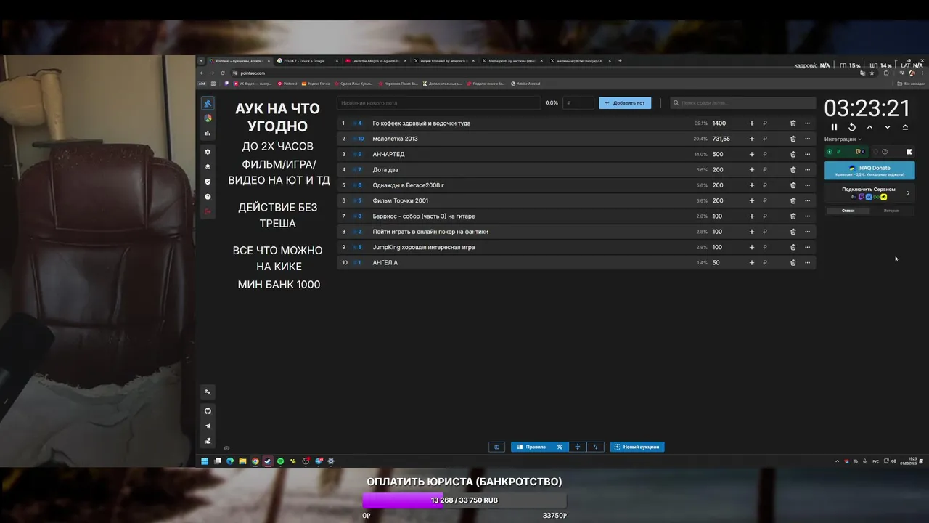Open the language translate icon in sidebar
Image resolution: width=929 pixels, height=523 pixels.
[x=208, y=392]
